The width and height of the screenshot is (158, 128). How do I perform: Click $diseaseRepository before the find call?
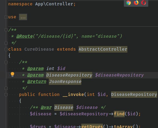click(x=84, y=114)
